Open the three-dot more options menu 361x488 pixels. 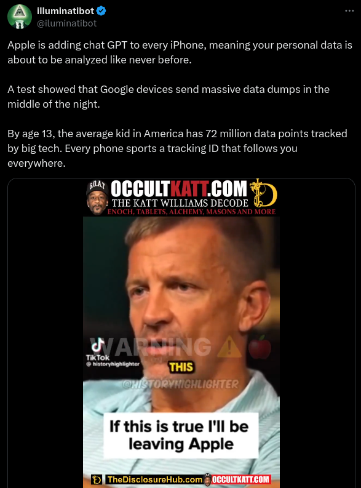[349, 11]
